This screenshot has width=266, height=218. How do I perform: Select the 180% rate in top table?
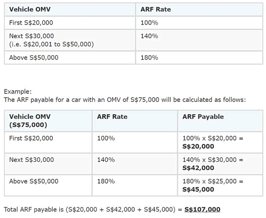tap(149, 57)
